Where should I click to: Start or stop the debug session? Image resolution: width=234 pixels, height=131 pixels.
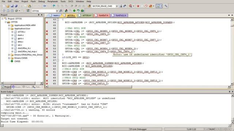tap(131, 6)
